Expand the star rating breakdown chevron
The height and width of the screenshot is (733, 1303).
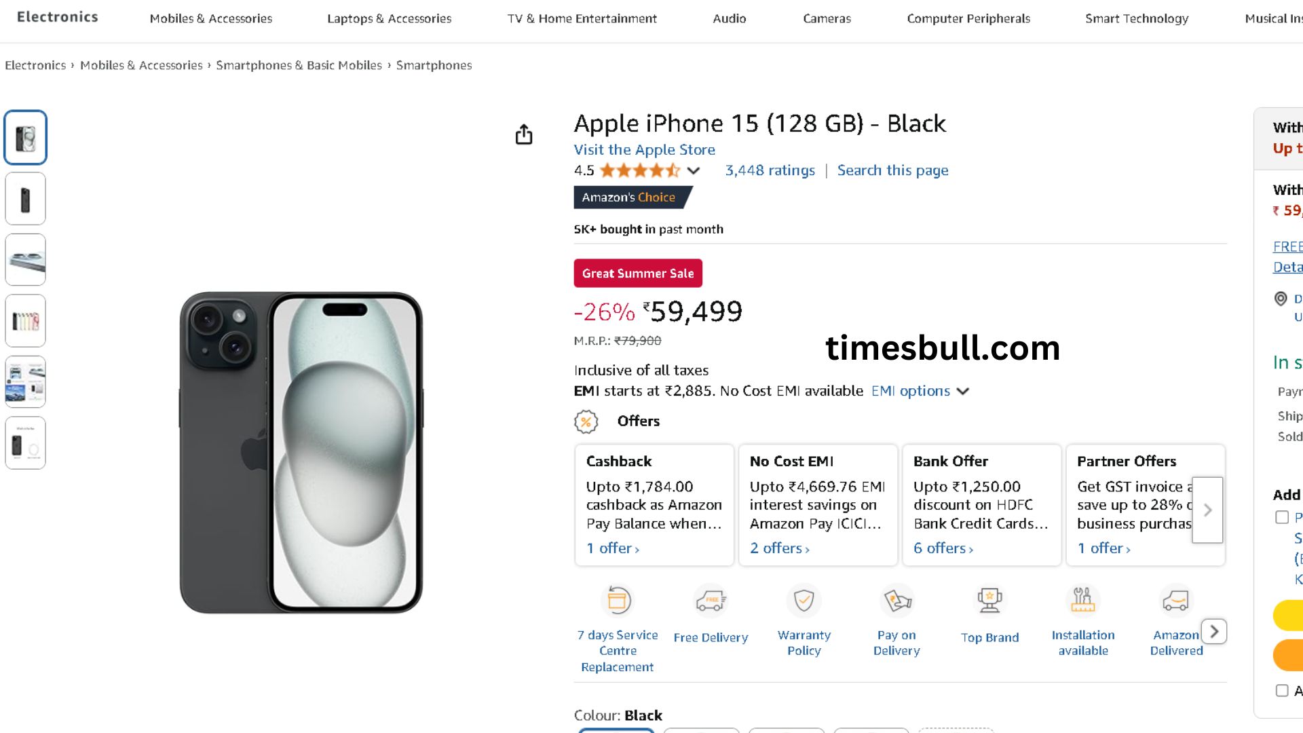click(693, 171)
